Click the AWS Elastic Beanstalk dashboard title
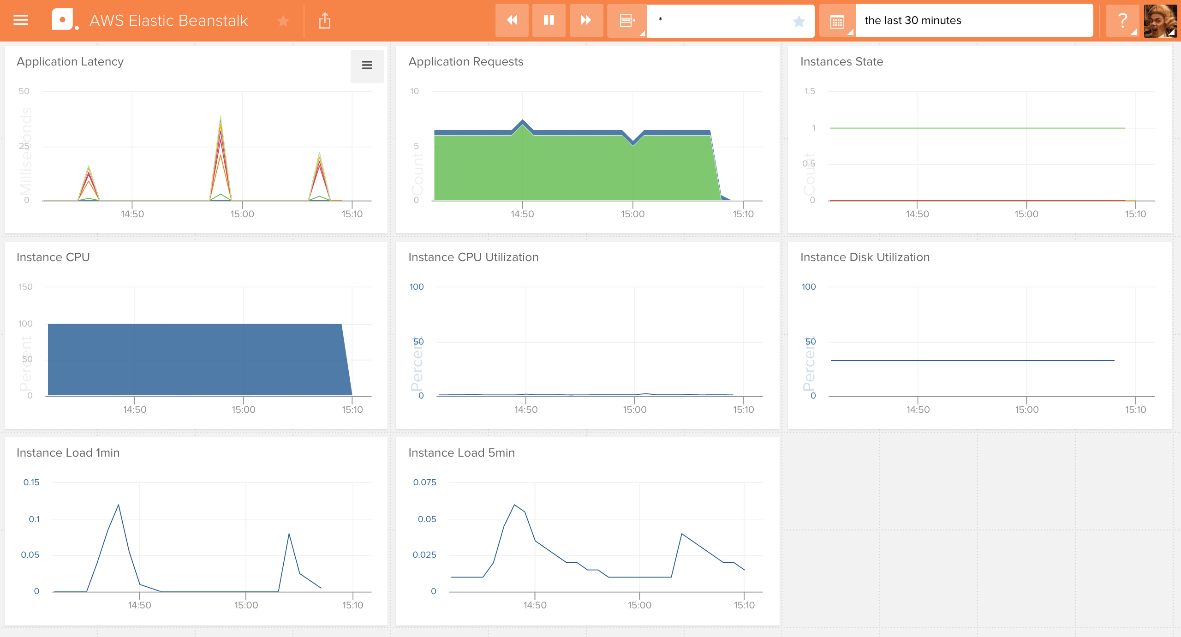The height and width of the screenshot is (637, 1181). coord(169,21)
